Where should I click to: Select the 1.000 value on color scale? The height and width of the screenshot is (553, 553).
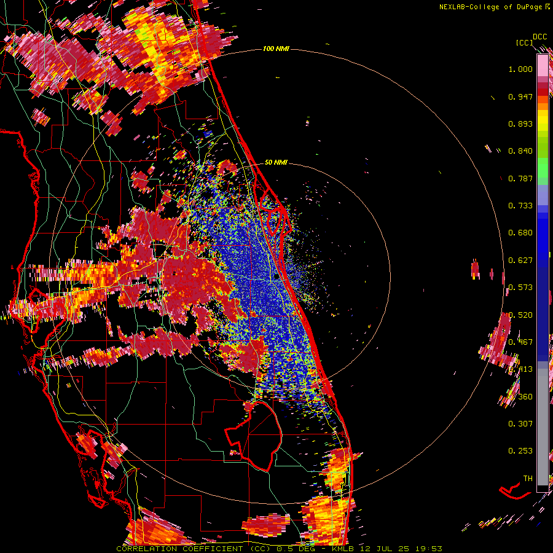click(520, 69)
